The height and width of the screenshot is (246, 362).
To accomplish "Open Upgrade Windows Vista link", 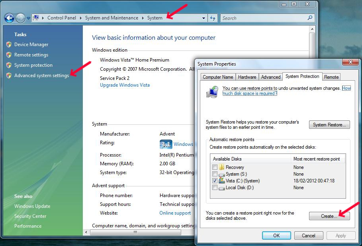I will [125, 85].
